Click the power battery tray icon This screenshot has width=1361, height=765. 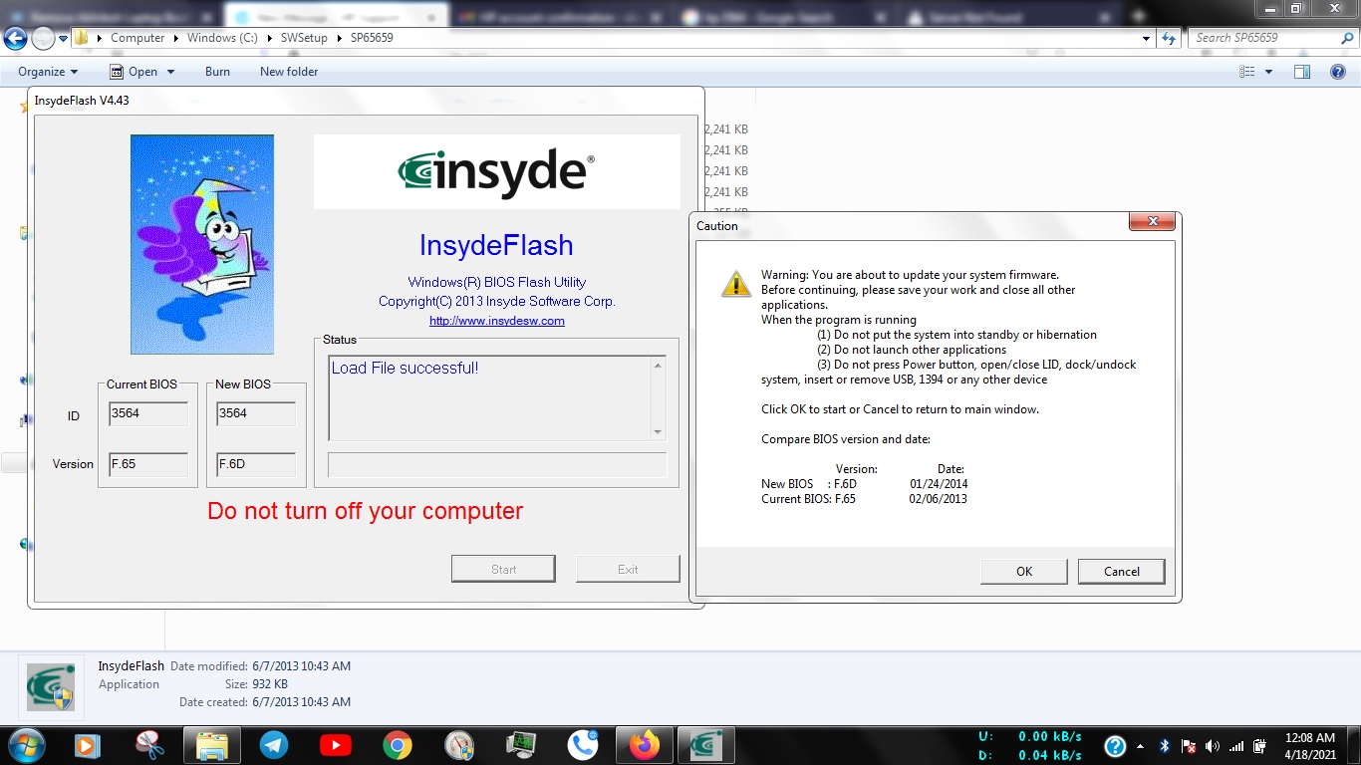pyautogui.click(x=1260, y=746)
